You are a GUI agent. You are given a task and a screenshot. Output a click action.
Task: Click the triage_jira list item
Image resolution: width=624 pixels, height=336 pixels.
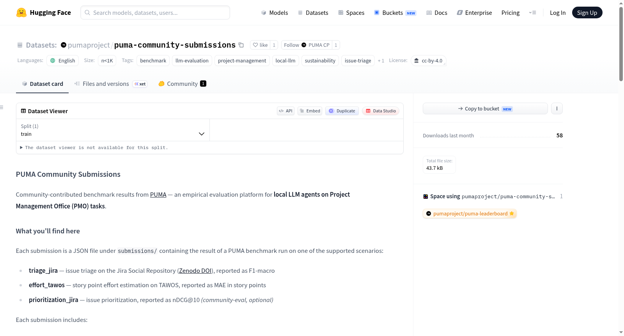(x=152, y=270)
